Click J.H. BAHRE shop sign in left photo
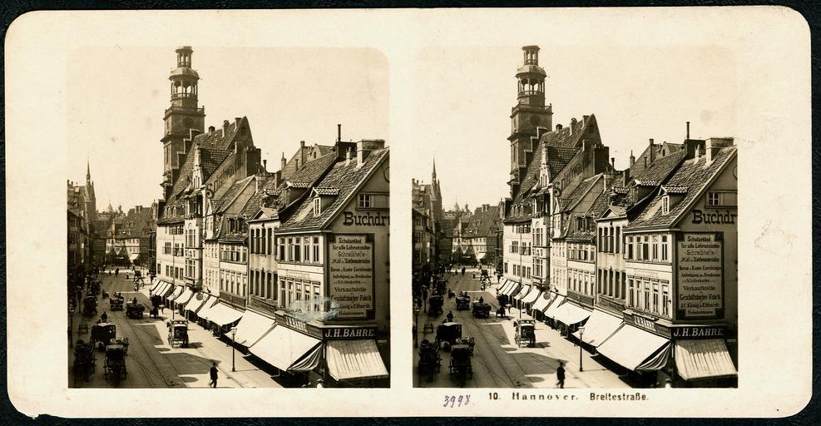821x426 pixels. click(349, 333)
